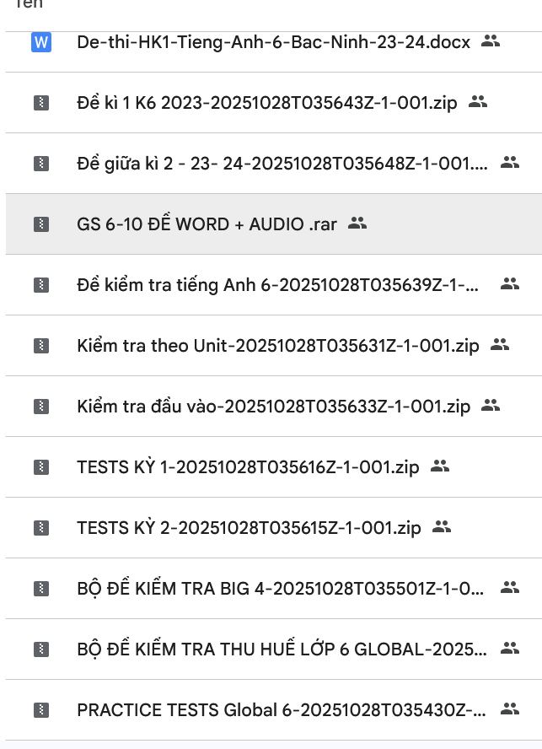542x749 pixels.
Task: Click archive icon beside GS 6-10 ĐỀ WORD + AUDIO
Action: (40, 224)
